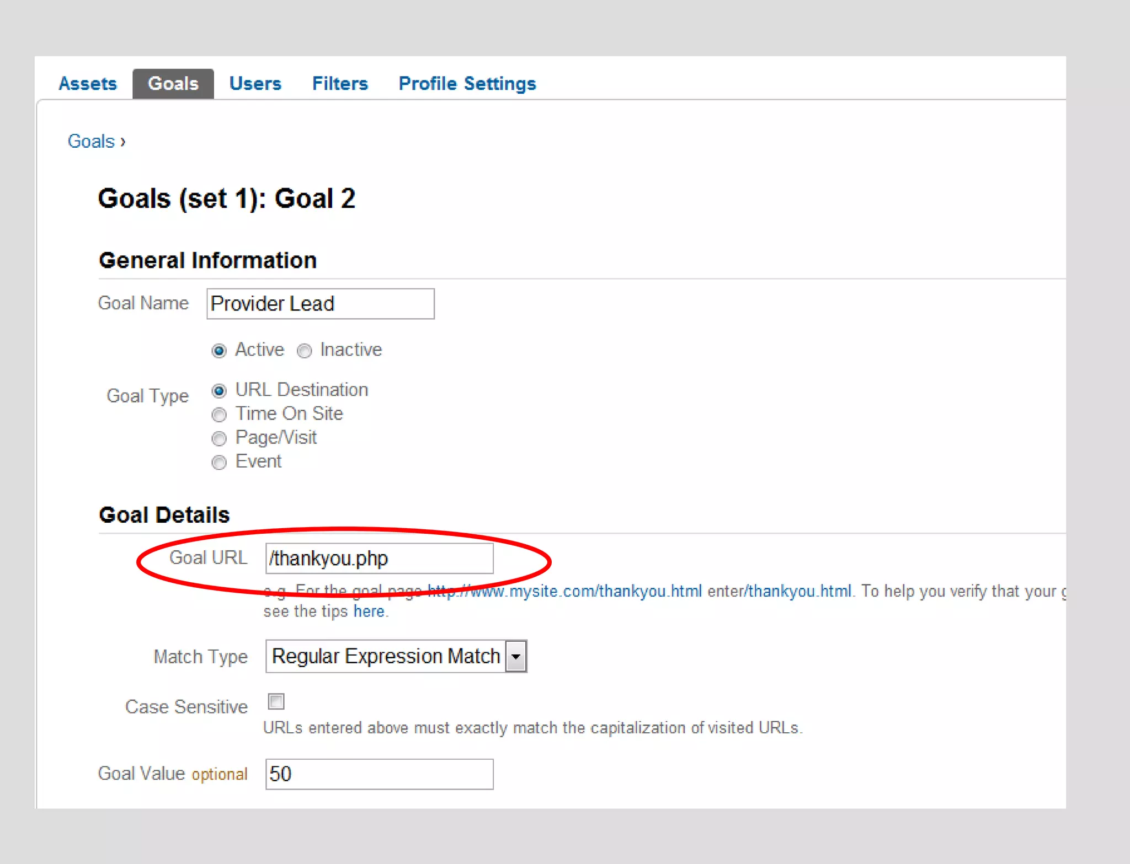
Task: Switch to the Users tab
Action: pyautogui.click(x=255, y=84)
